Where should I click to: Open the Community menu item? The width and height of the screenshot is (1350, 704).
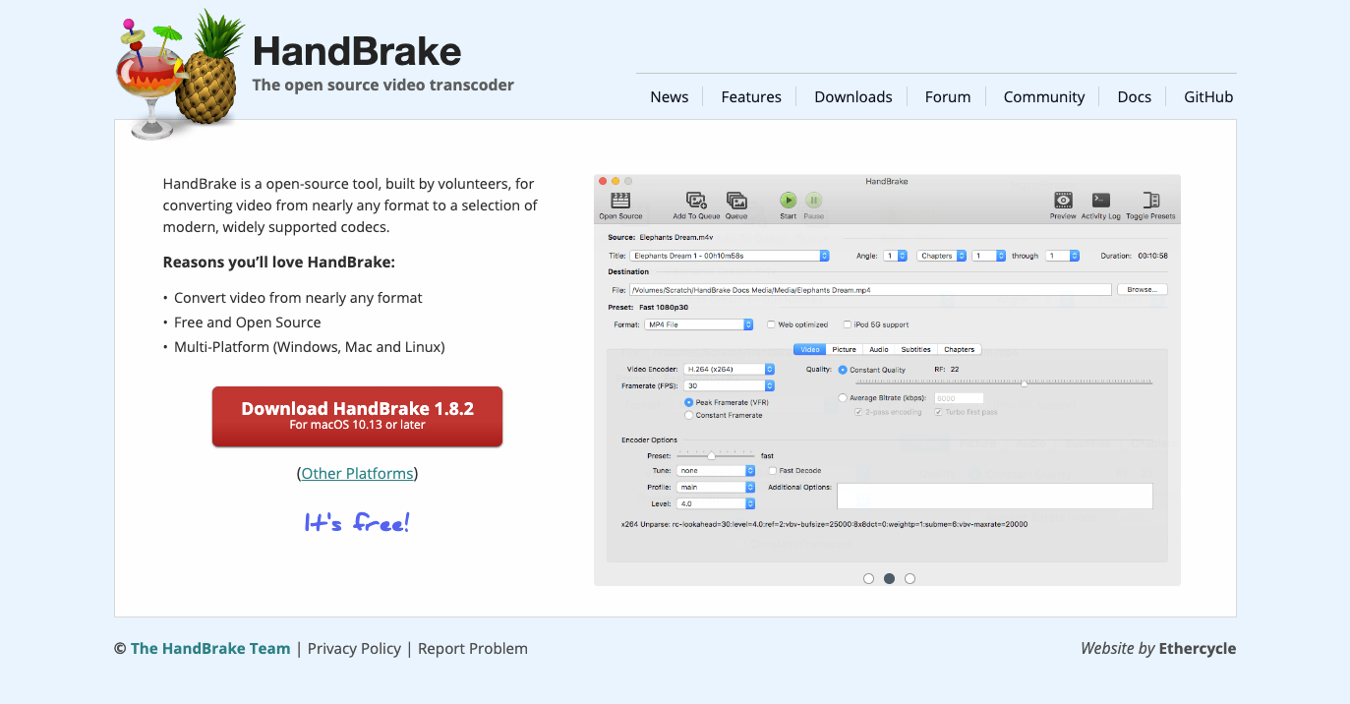click(x=1044, y=96)
